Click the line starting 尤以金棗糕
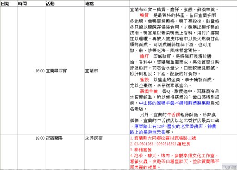Image resolution: width=237 pixels, height=170 pixels. click(x=161, y=85)
